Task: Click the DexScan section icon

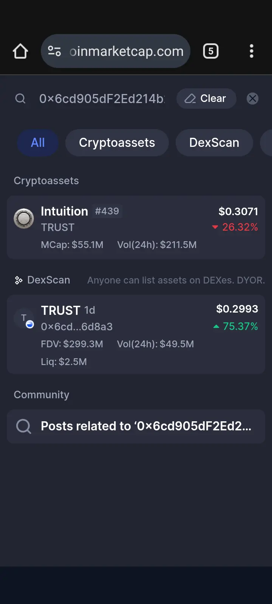Action: pyautogui.click(x=19, y=280)
